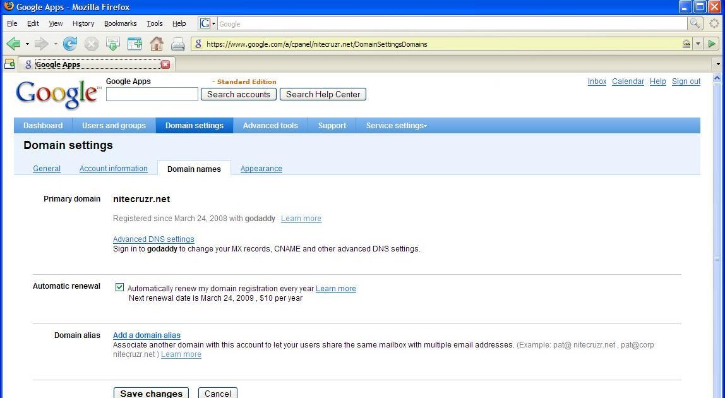Screen dimensions: 725x398
Task: Click the Stop loading icon
Action: point(92,44)
